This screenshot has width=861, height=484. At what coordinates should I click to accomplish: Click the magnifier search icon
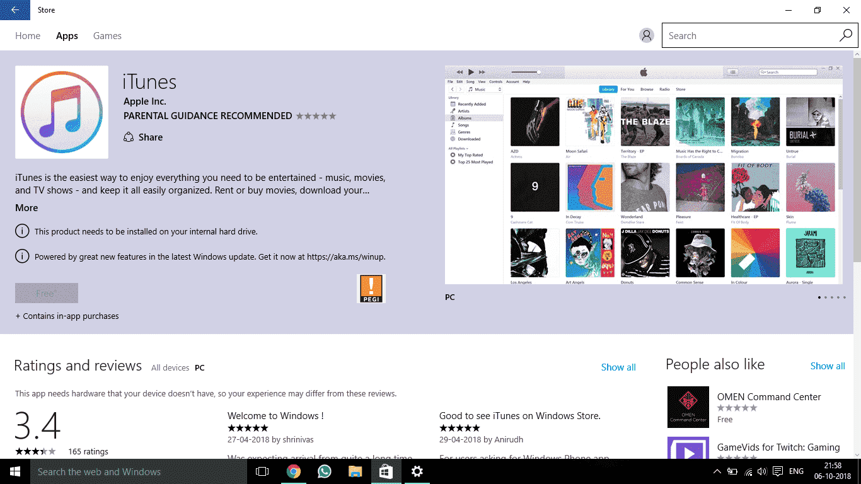(846, 35)
